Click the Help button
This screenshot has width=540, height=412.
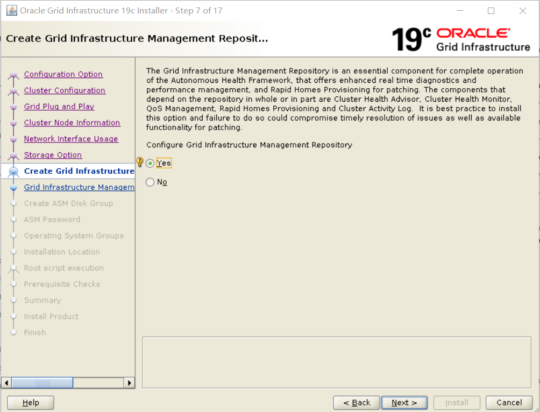point(31,403)
